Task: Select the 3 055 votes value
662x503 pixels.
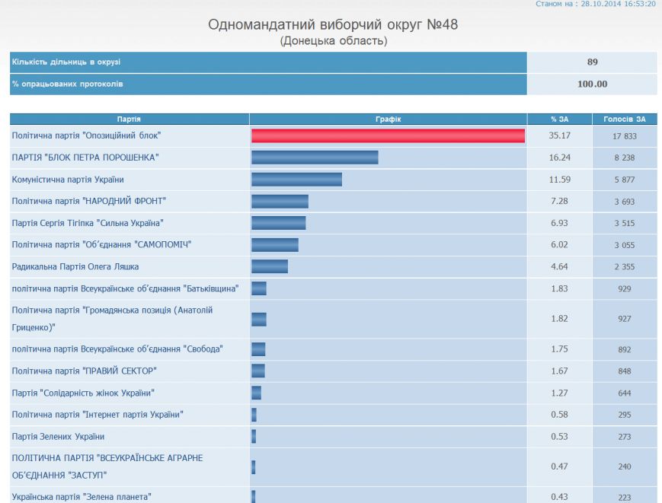Action: [625, 245]
